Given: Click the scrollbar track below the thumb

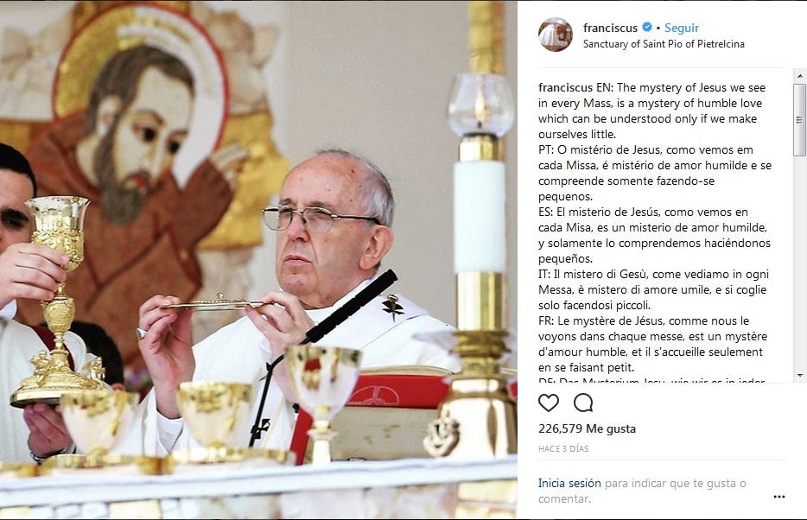Looking at the screenshot, I should tap(799, 263).
